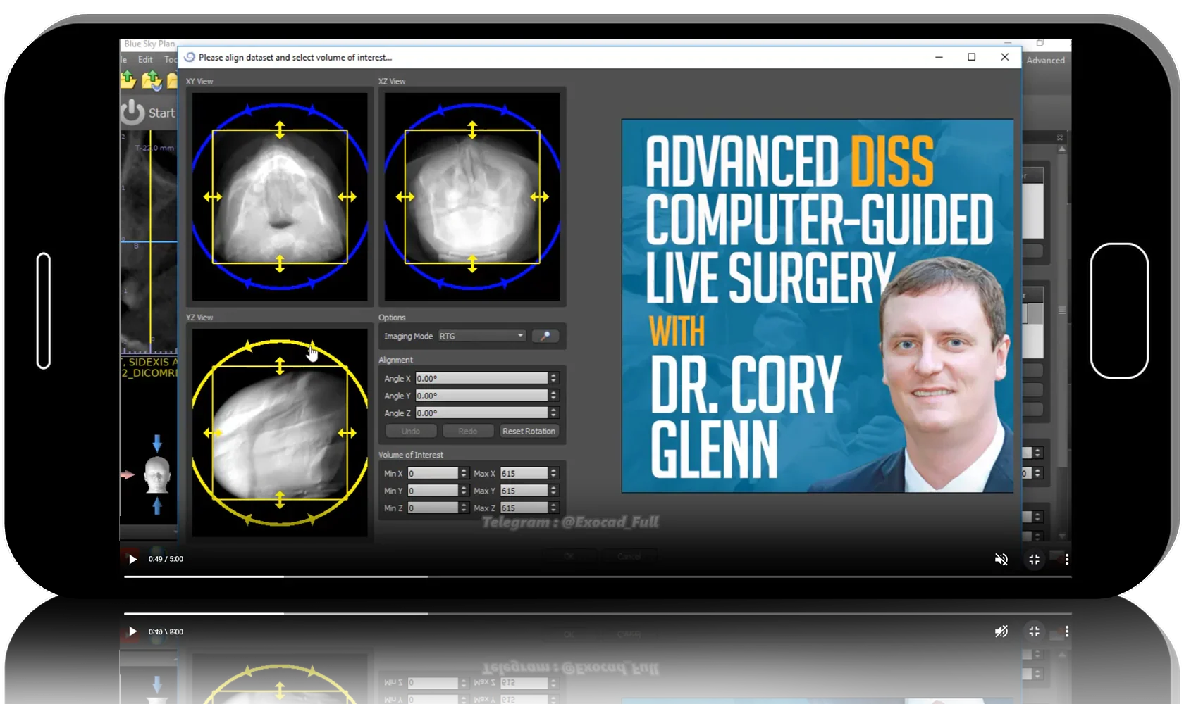Screen dimensions: 1184x704
Task: Click the Angle Z input field
Action: pos(481,413)
